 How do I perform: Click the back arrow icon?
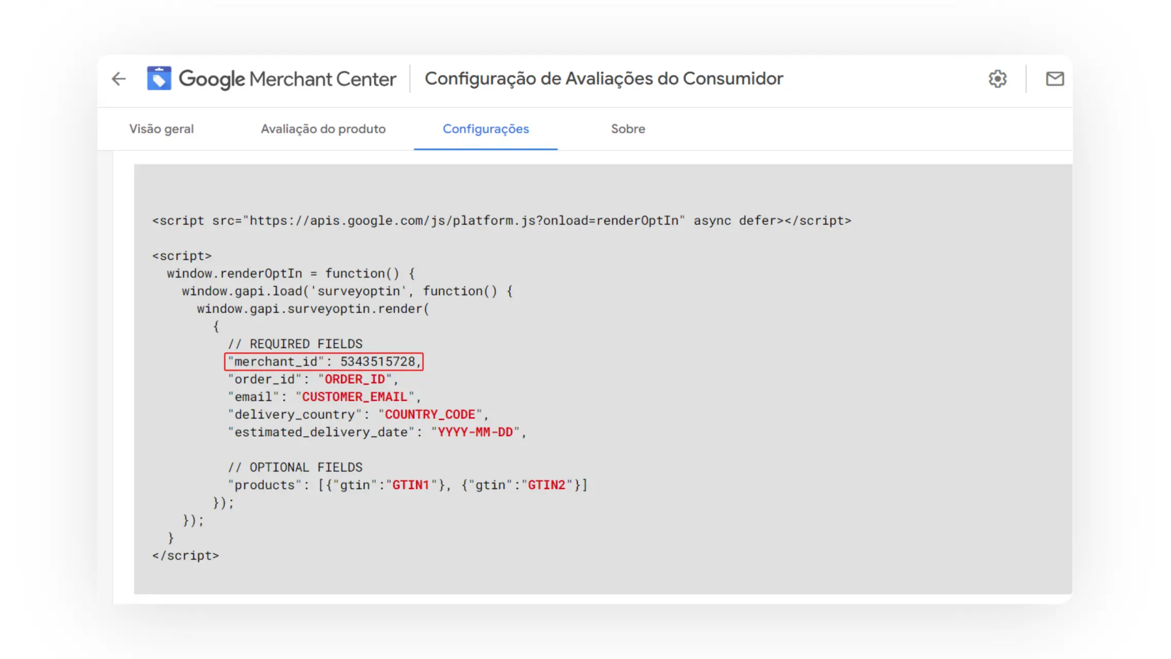click(119, 79)
